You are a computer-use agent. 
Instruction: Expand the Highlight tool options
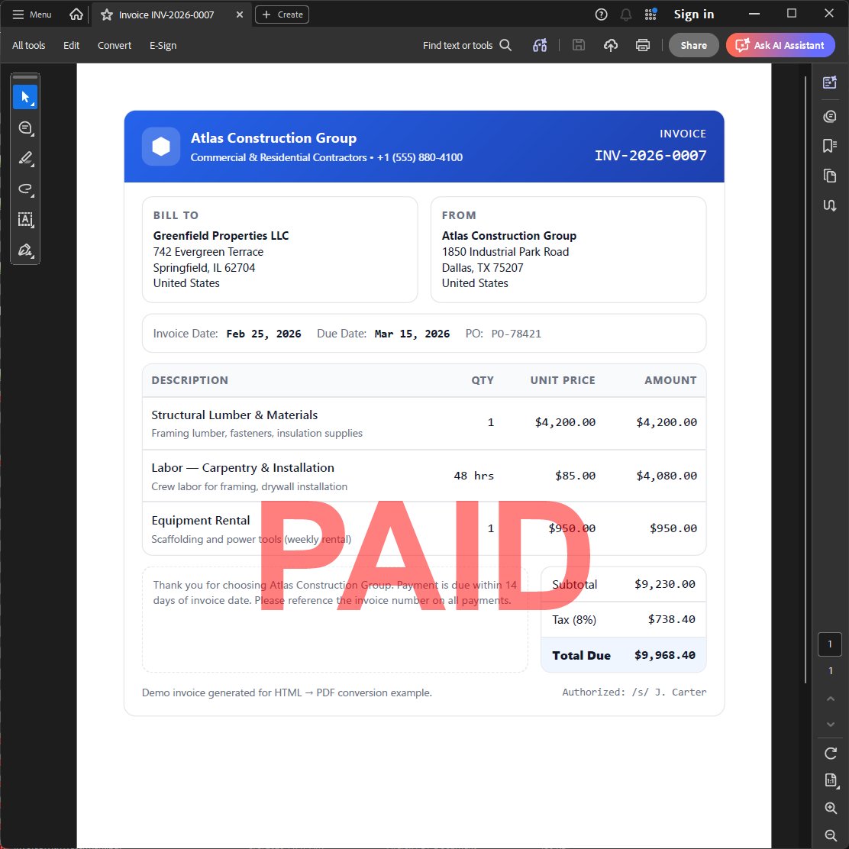point(32,165)
